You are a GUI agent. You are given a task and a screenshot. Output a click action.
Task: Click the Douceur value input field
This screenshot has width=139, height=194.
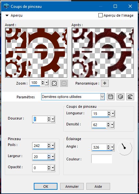[x=40, y=119]
